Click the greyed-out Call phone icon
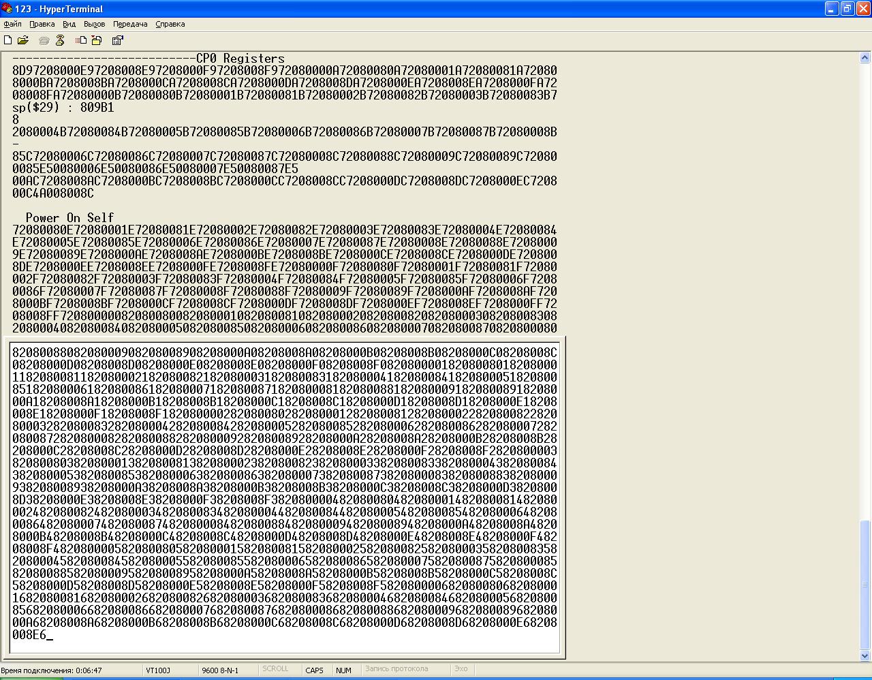Image resolution: width=872 pixels, height=680 pixels. click(44, 41)
